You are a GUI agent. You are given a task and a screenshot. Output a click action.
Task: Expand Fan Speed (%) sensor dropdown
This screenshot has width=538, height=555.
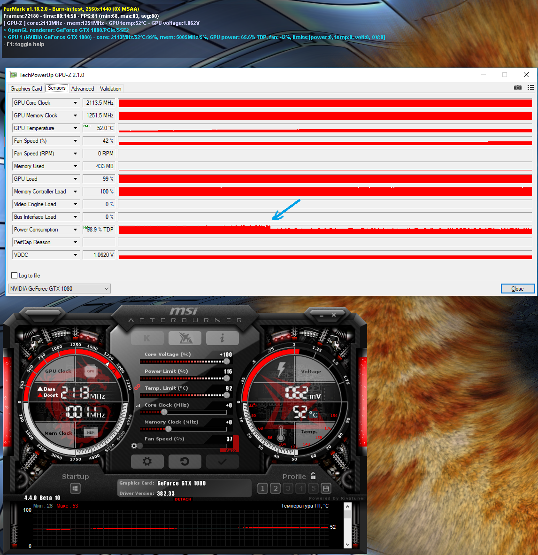point(75,141)
